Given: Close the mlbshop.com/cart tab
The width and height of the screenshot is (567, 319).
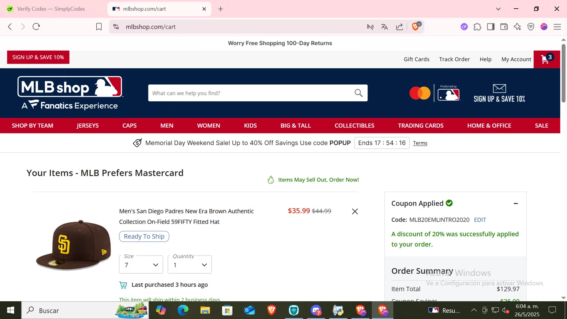Looking at the screenshot, I should click(x=204, y=9).
